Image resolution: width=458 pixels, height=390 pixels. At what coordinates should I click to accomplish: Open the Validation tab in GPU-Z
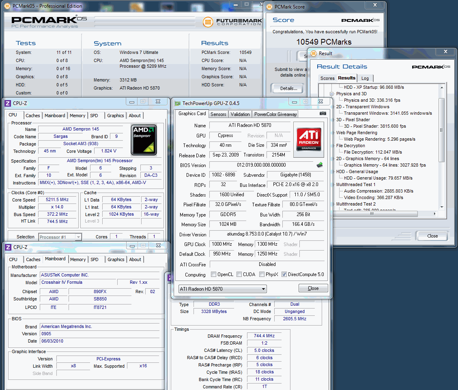[x=240, y=114]
